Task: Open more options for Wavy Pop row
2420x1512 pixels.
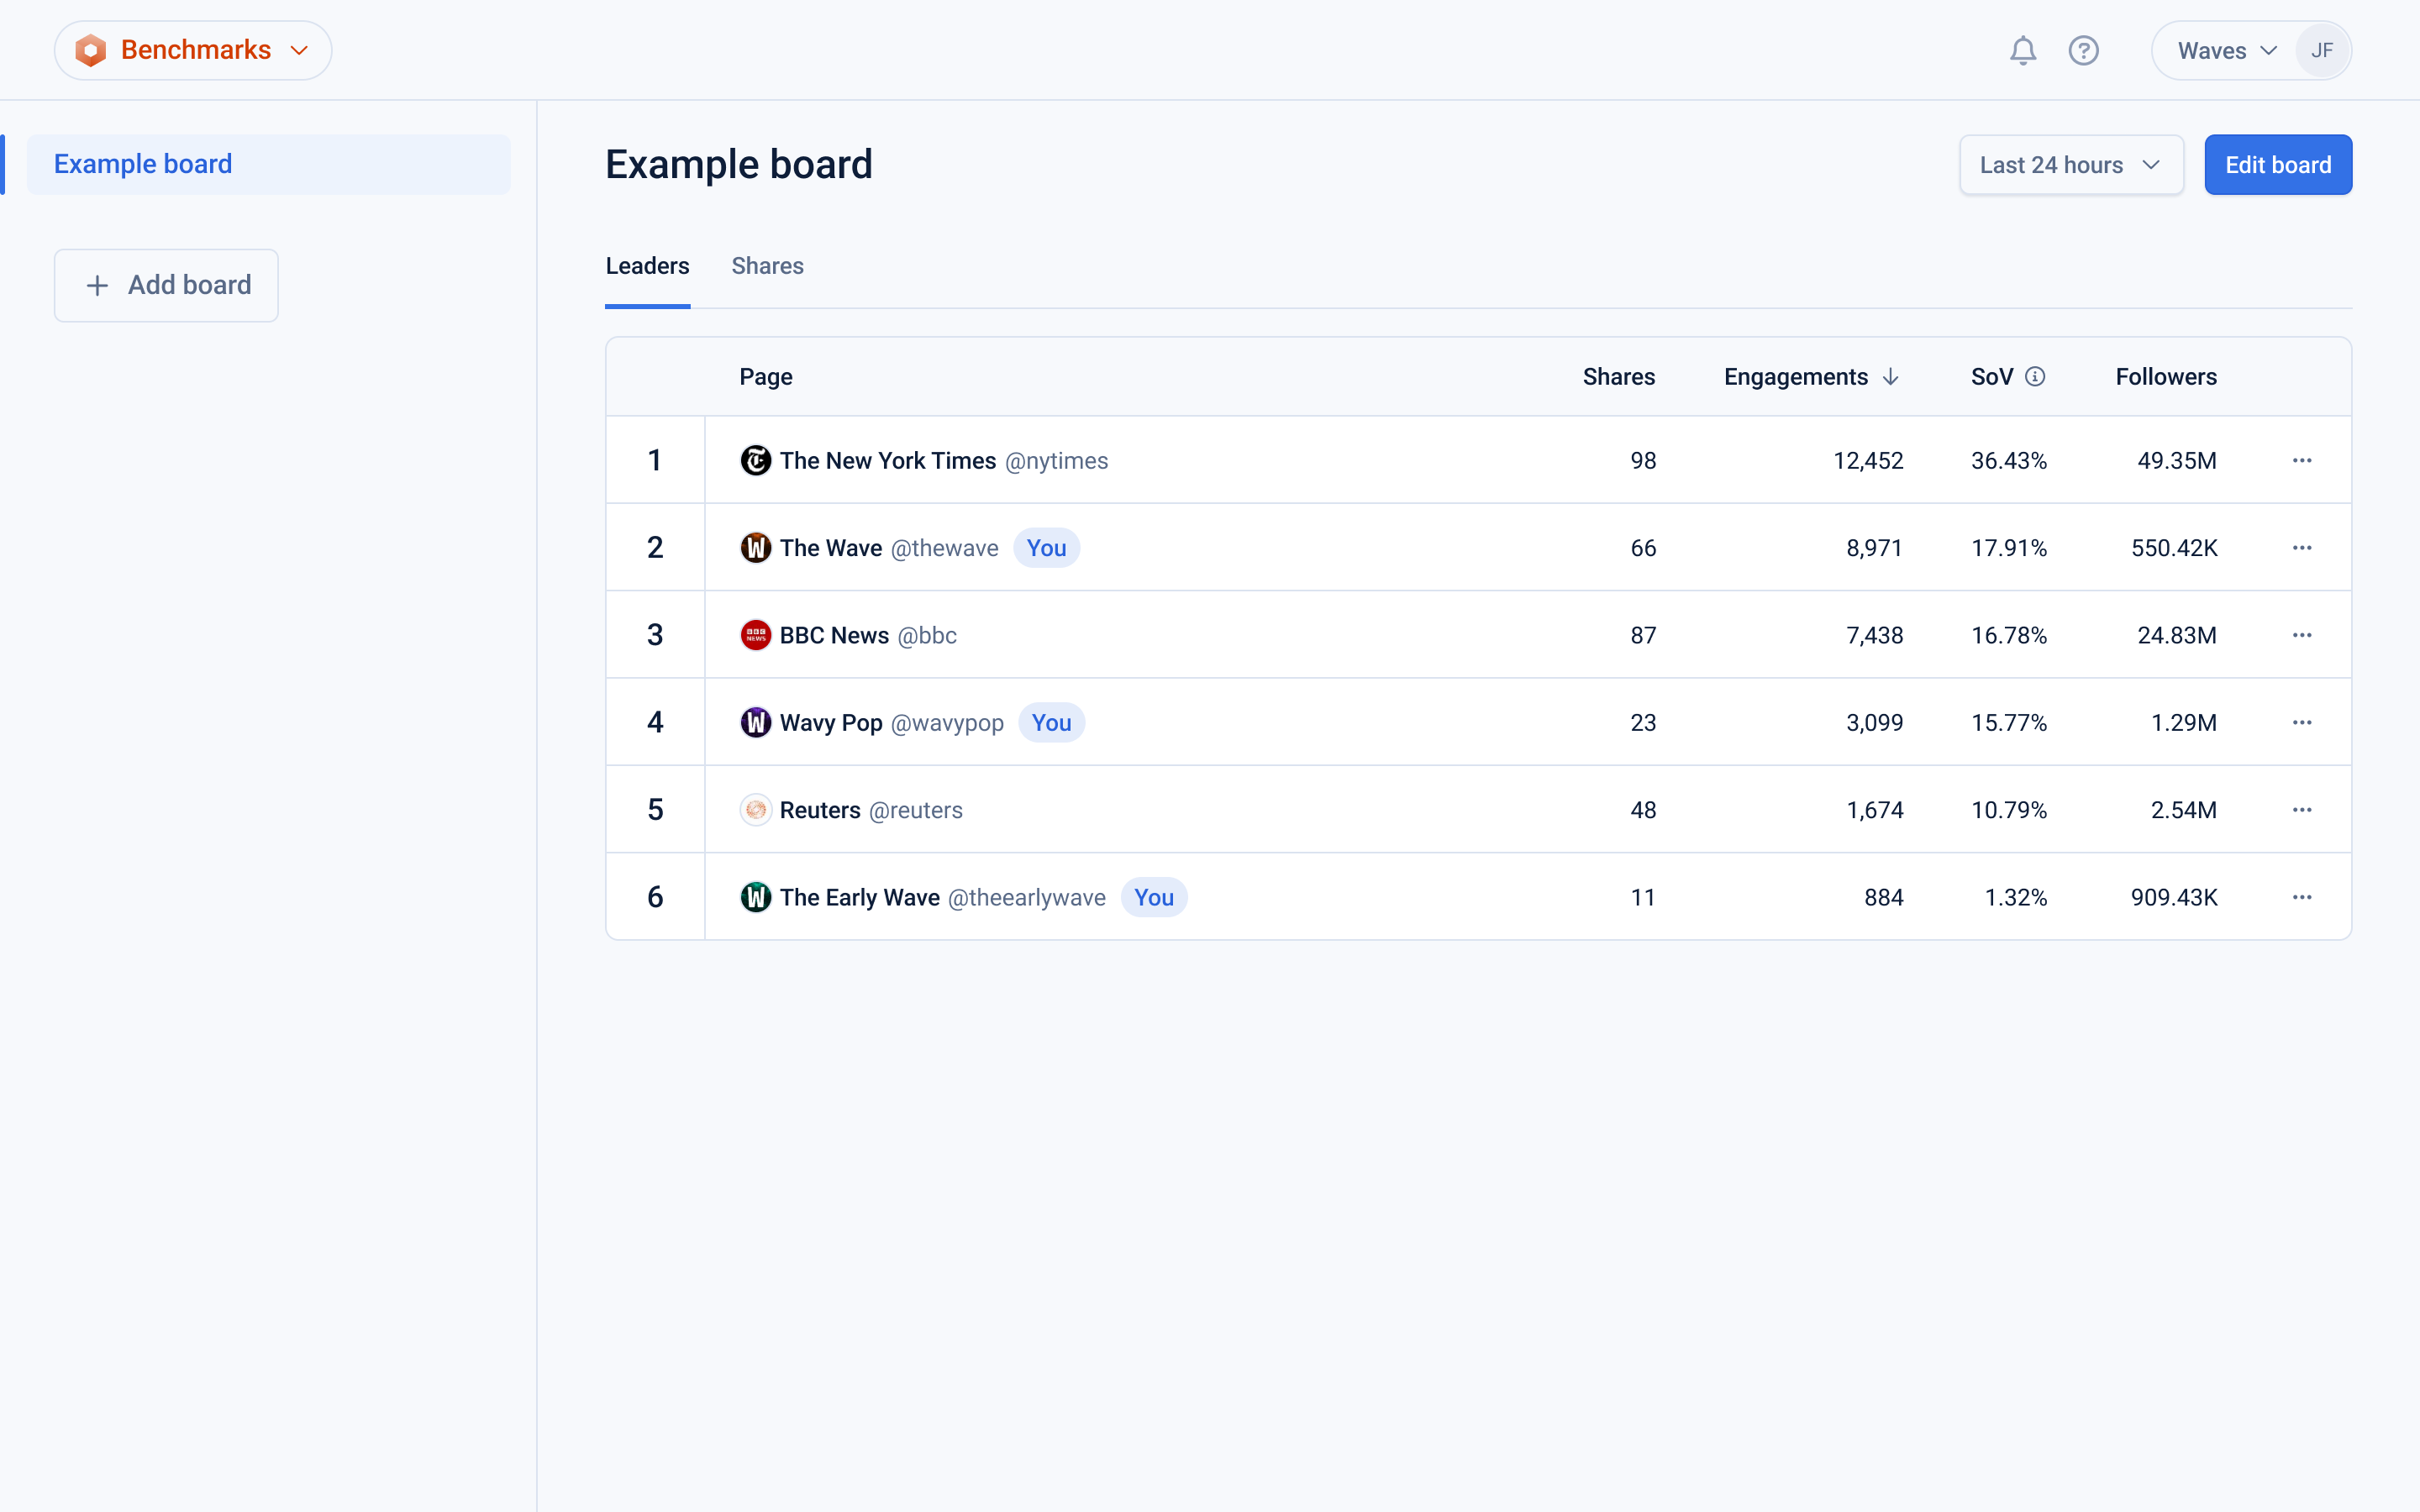Action: 2302,722
